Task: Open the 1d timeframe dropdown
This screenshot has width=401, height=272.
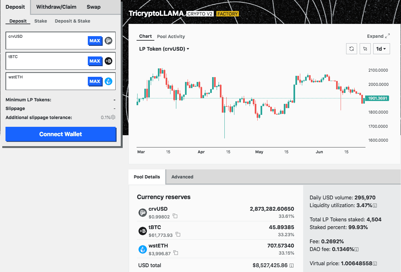Action: (x=381, y=49)
